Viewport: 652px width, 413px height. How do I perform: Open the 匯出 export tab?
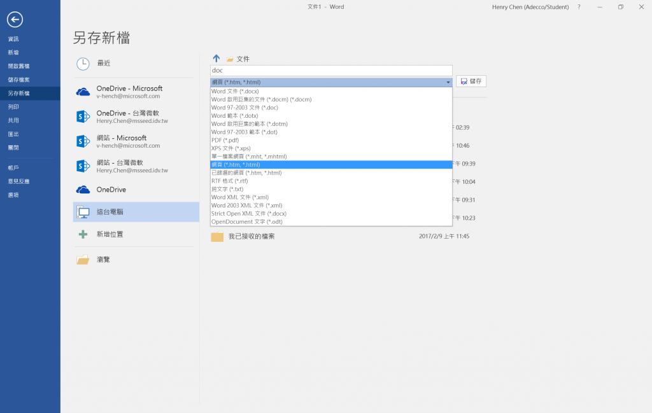[x=30, y=134]
